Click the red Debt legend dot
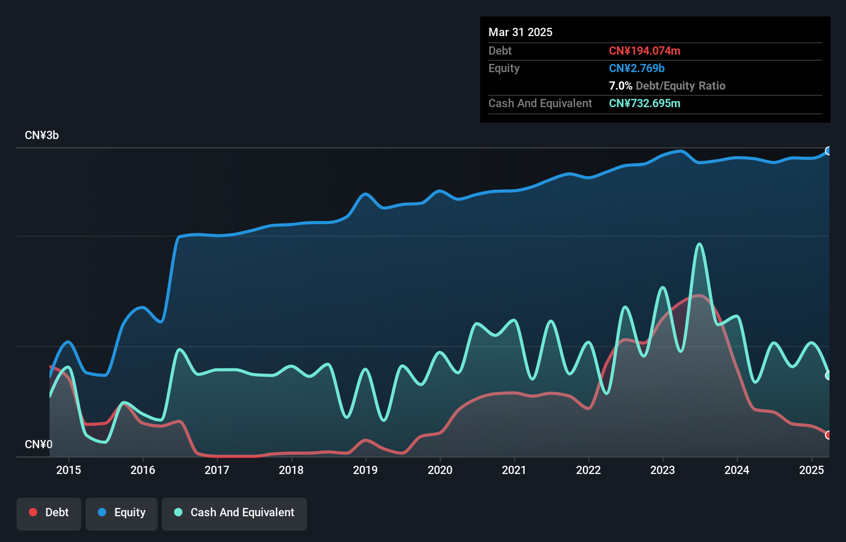The width and height of the screenshot is (846, 542). point(33,512)
